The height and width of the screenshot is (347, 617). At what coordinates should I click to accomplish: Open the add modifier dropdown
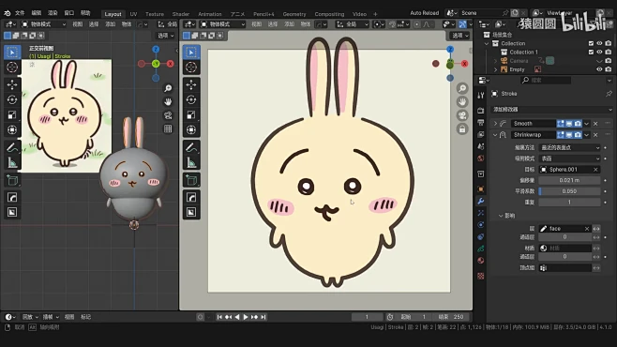pos(551,110)
